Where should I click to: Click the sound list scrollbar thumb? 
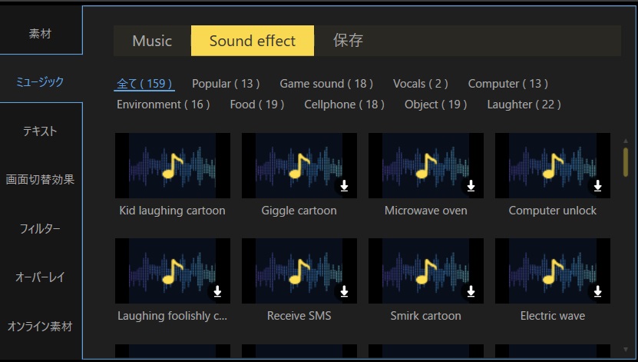pos(626,162)
